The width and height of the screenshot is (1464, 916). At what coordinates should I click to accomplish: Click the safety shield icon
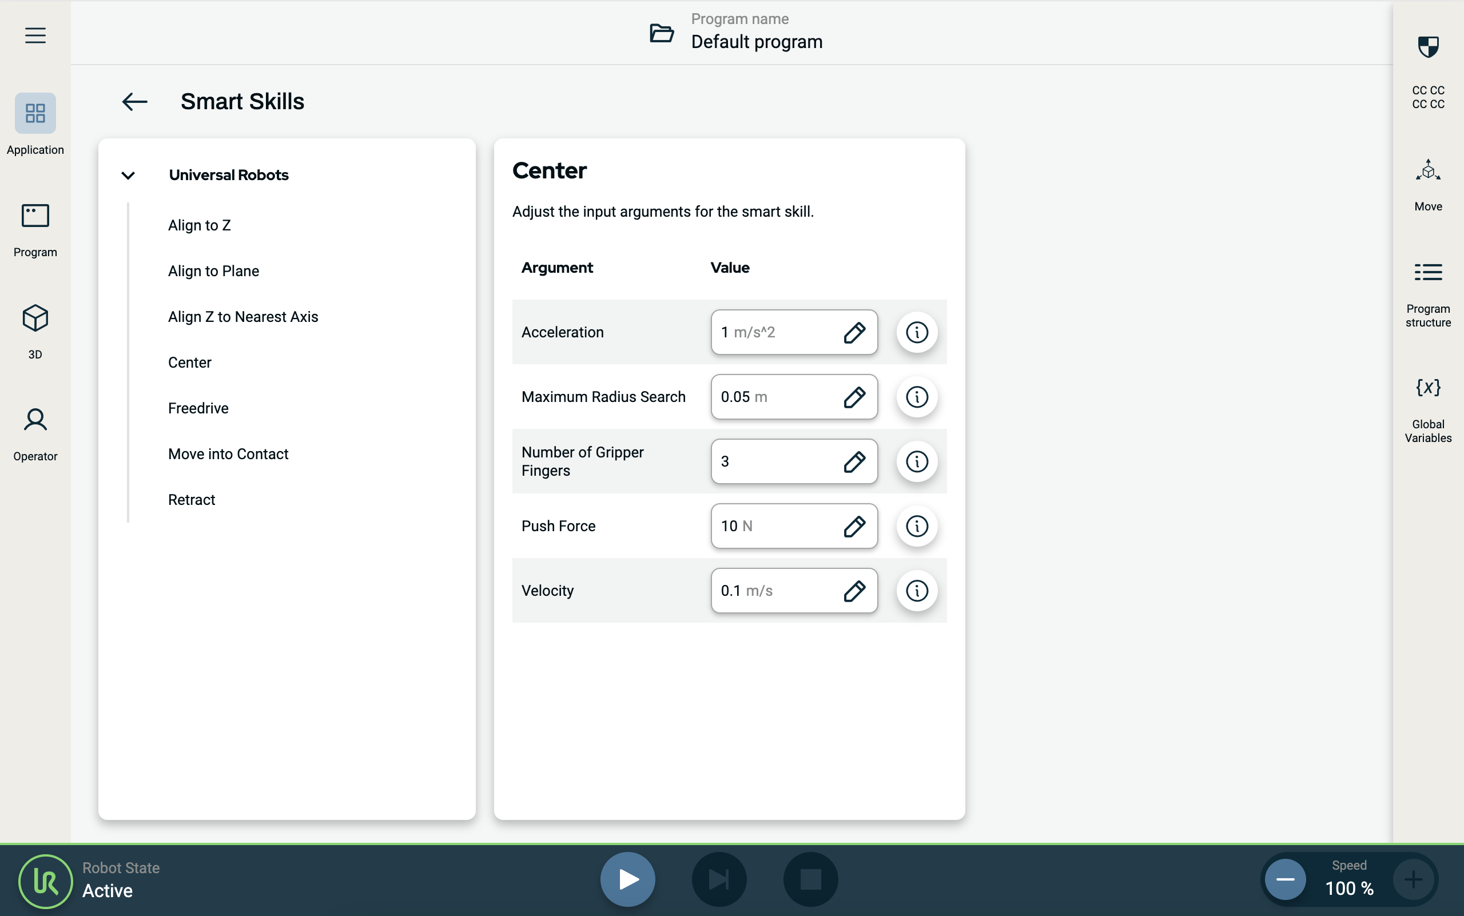1427,47
